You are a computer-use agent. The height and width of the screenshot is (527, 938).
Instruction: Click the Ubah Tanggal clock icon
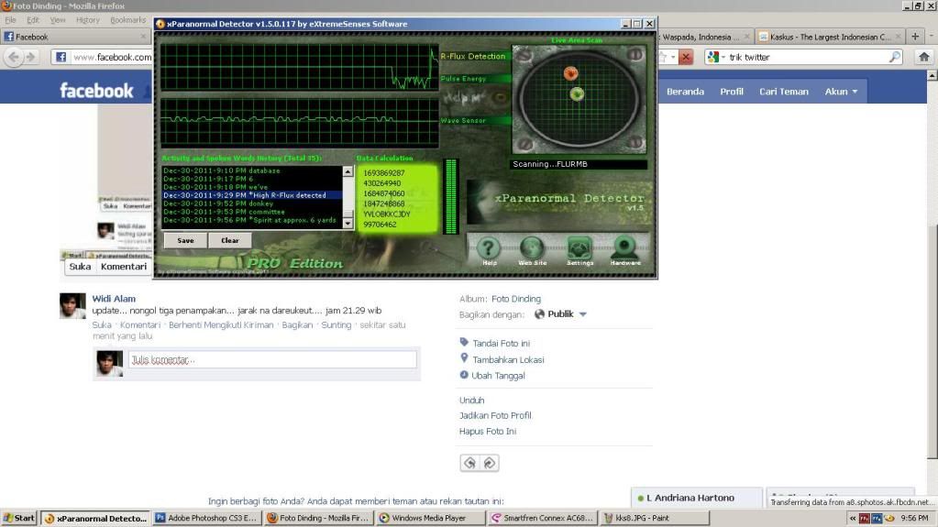click(x=464, y=375)
